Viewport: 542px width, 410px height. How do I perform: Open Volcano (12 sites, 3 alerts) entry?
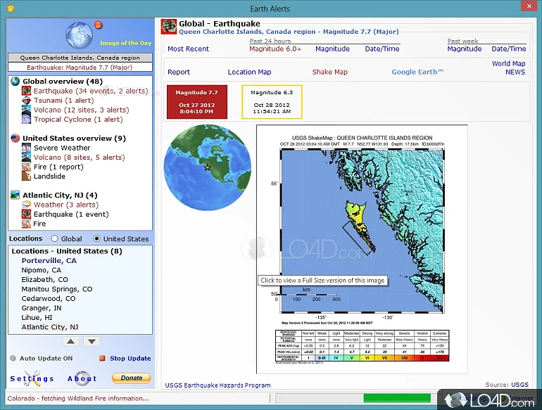tap(81, 110)
